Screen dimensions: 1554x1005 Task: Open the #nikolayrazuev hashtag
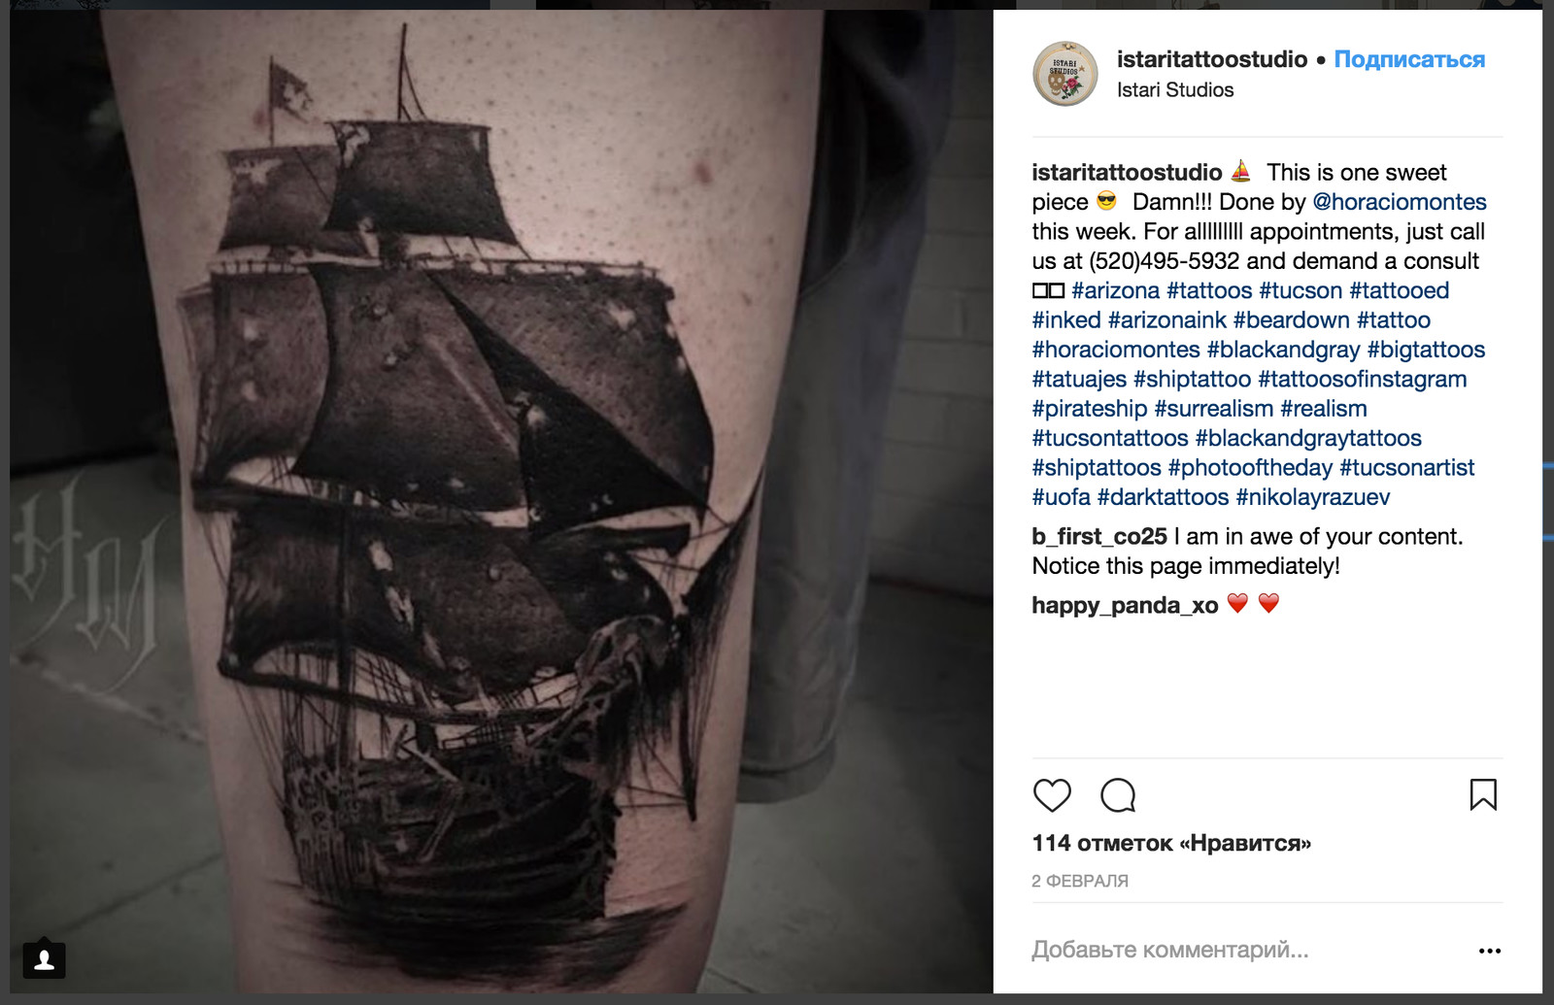pos(1312,497)
